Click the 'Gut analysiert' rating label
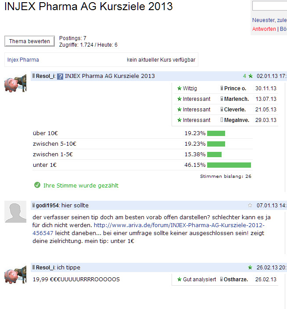 pos(199,279)
